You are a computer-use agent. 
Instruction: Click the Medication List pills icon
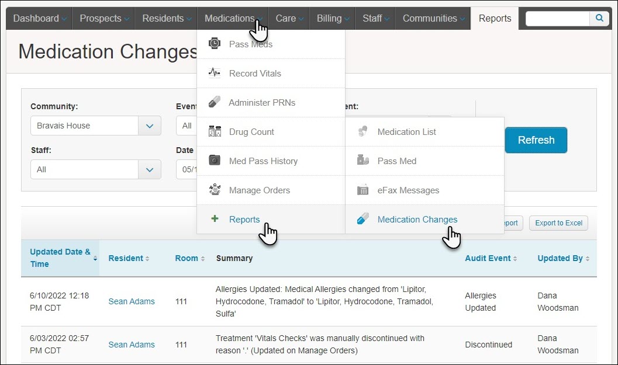coord(362,131)
